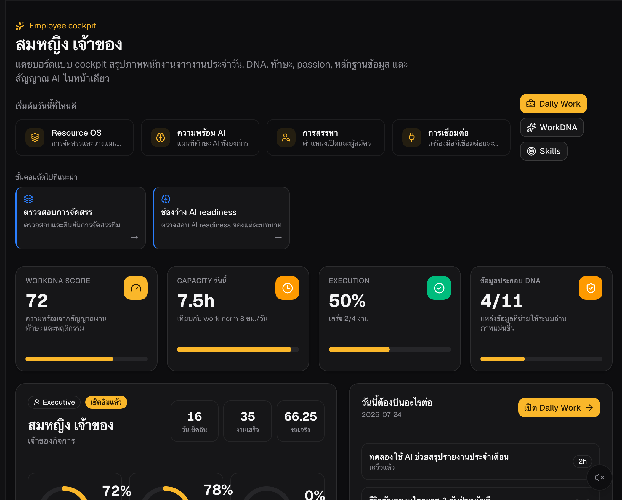Click the shield icon on ข้อมูลประกอบ DNA card
622x500 pixels.
click(591, 288)
